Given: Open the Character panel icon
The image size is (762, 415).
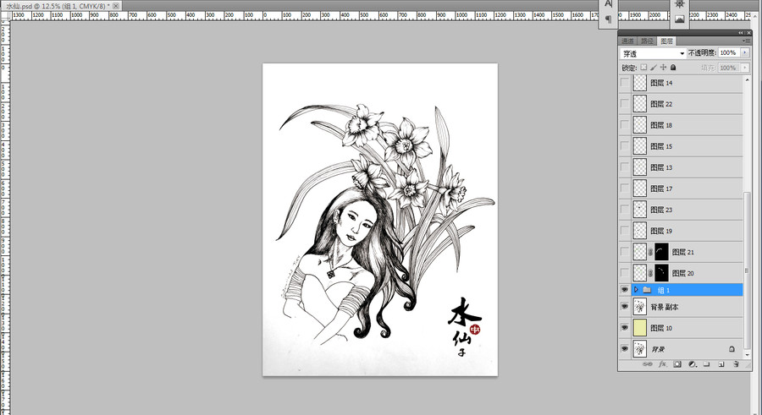Looking at the screenshot, I should click(608, 4).
